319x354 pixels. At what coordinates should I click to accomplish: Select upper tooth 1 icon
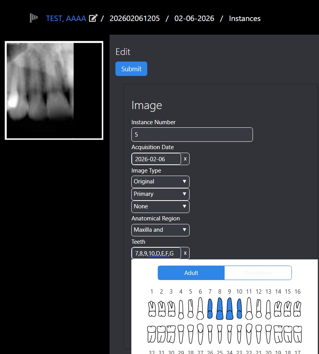pos(152,308)
